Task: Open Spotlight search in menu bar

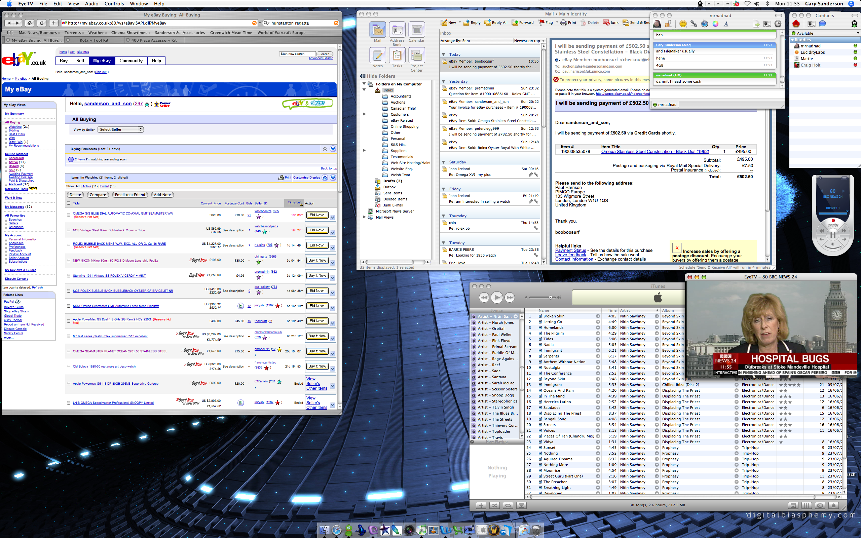Action: pyautogui.click(x=851, y=4)
